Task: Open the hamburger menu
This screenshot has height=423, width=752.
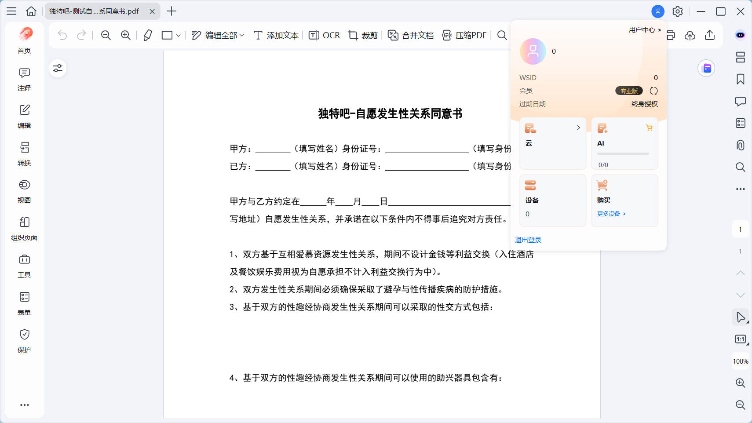Action: click(x=11, y=11)
